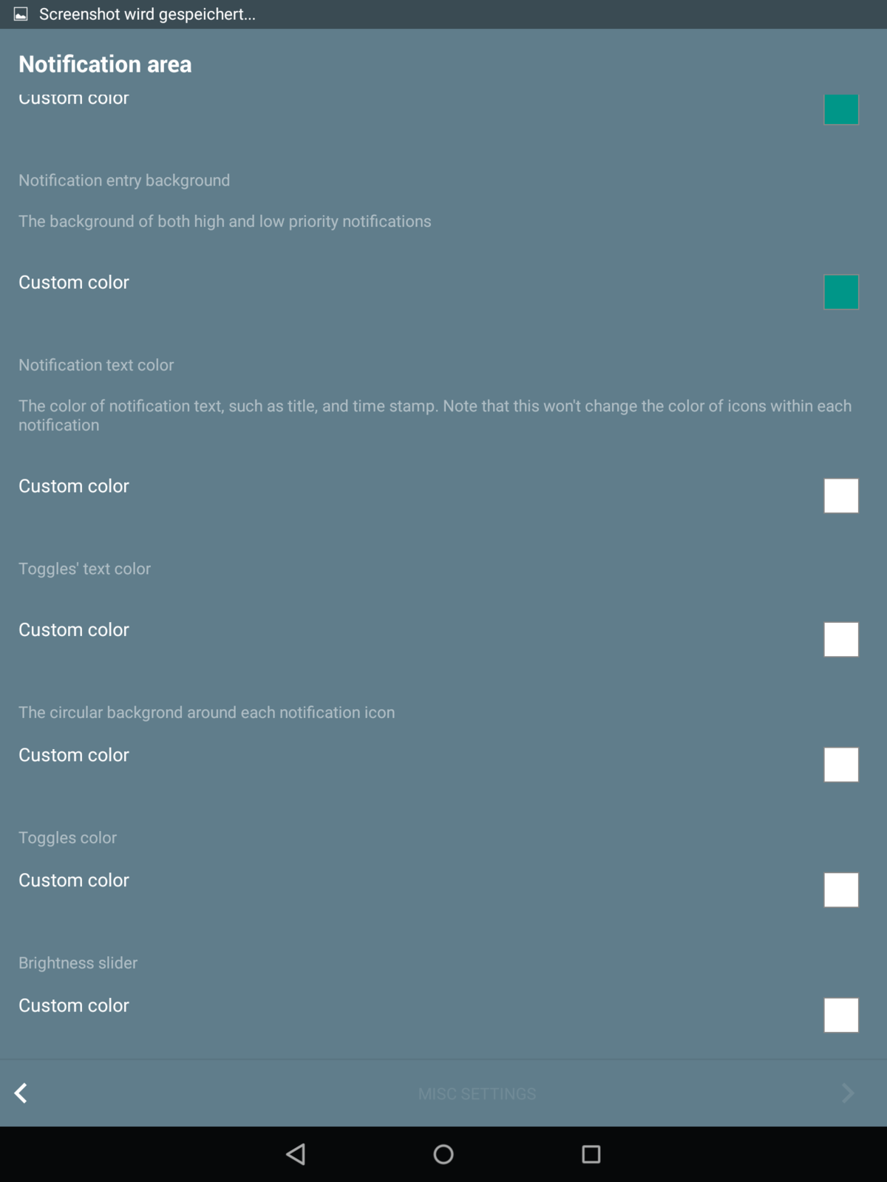
Task: Tap the Brightness slider color swatch
Action: pos(841,1015)
